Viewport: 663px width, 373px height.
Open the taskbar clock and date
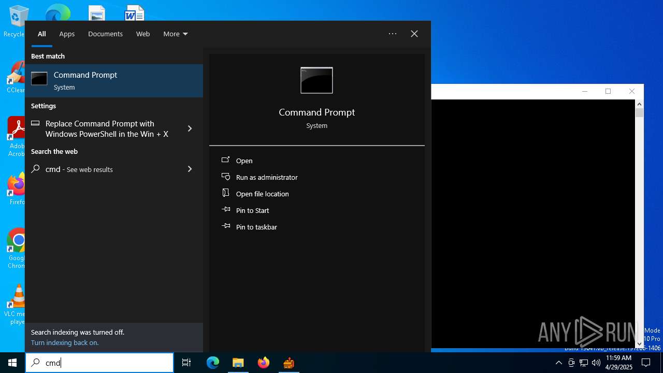pyautogui.click(x=619, y=363)
